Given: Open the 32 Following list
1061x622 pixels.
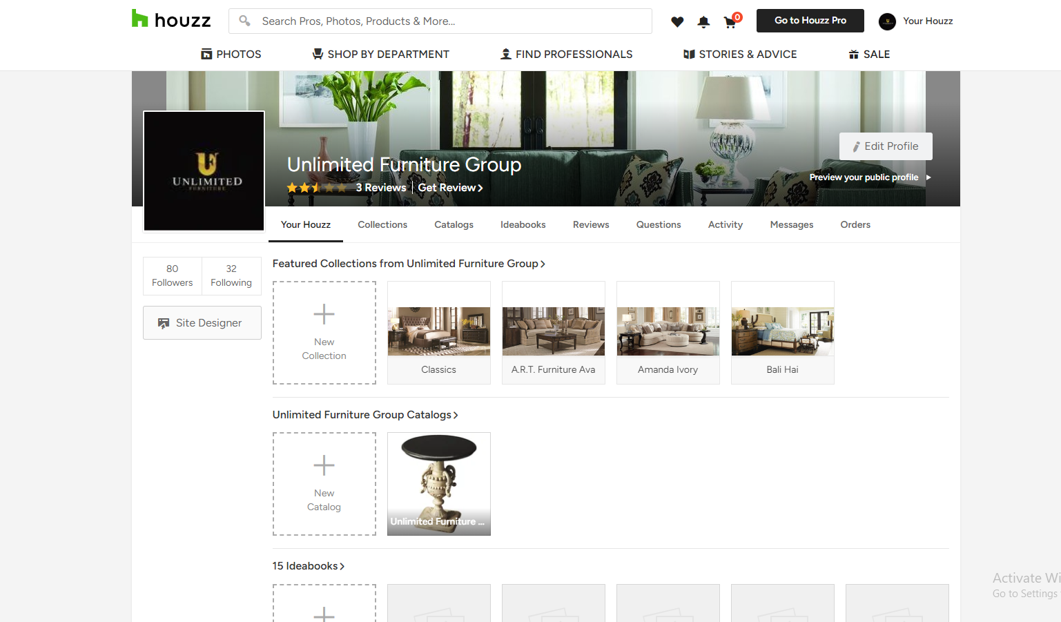Looking at the screenshot, I should (x=231, y=275).
